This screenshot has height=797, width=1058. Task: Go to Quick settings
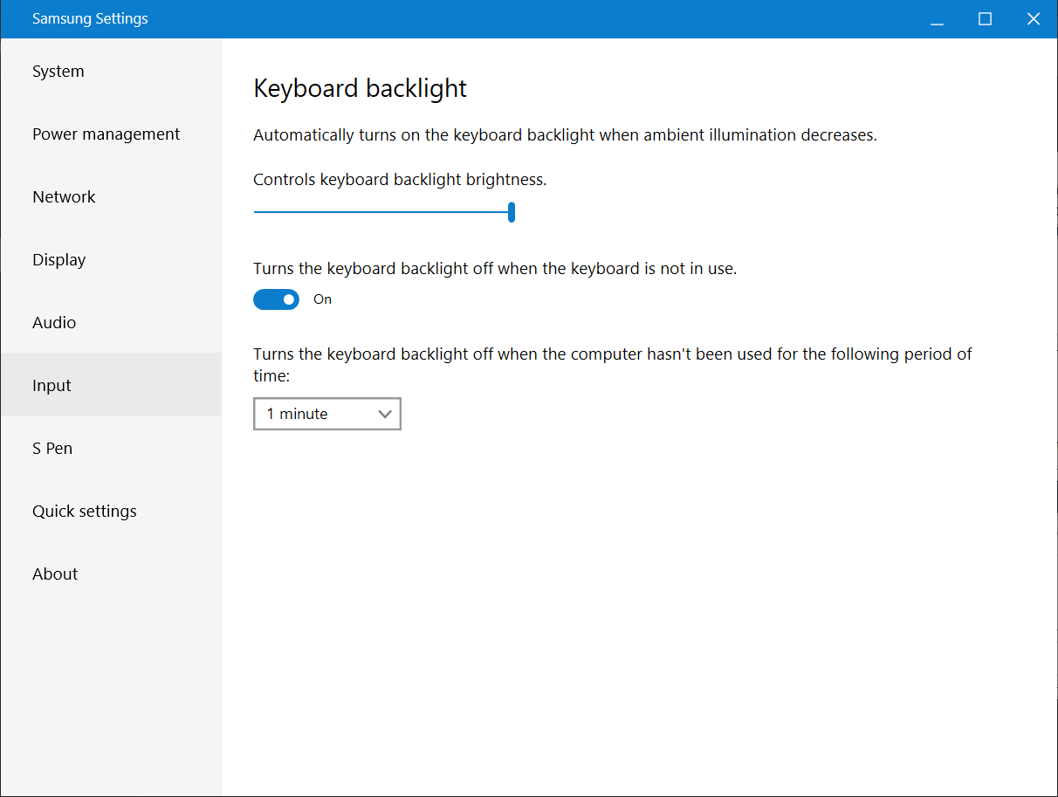coord(111,512)
